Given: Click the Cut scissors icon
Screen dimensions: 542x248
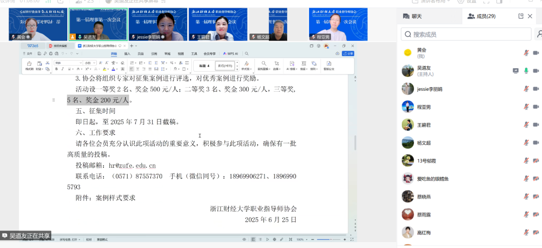Looking at the screenshot, I should [47, 63].
